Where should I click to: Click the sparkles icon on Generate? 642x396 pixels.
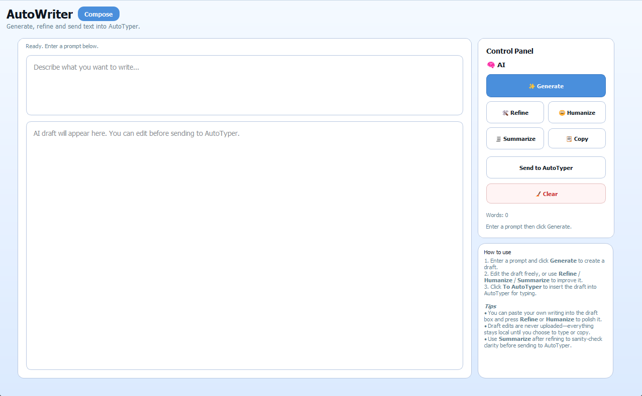point(532,86)
